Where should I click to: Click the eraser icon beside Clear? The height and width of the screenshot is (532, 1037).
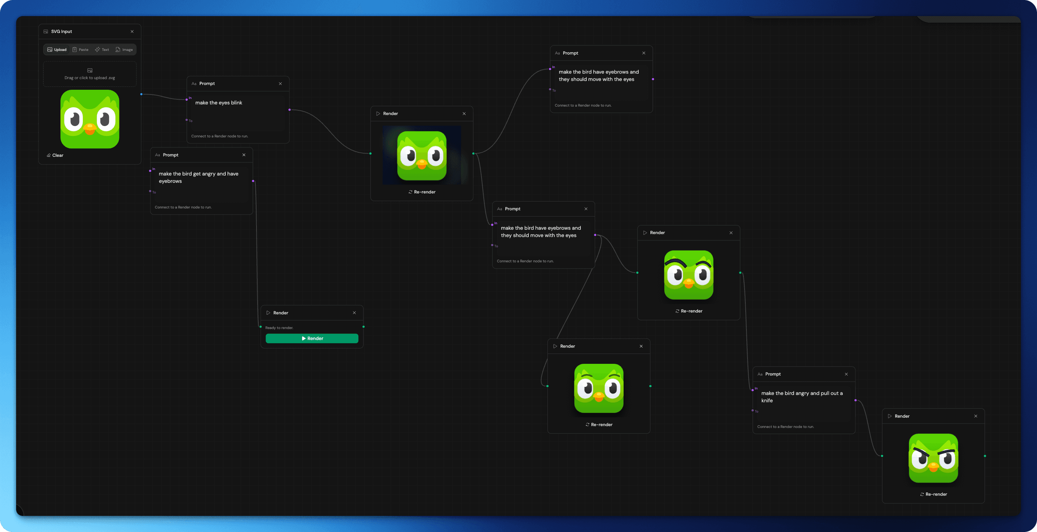coord(48,155)
